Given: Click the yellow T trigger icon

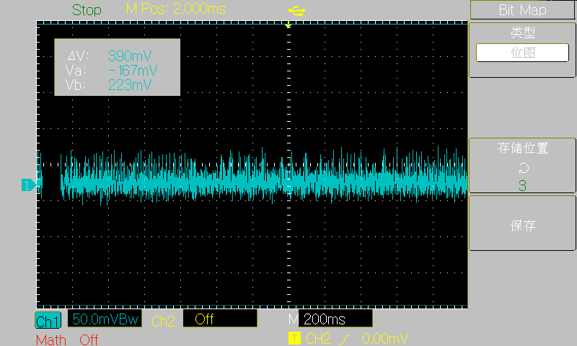Looking at the screenshot, I should tap(294, 338).
